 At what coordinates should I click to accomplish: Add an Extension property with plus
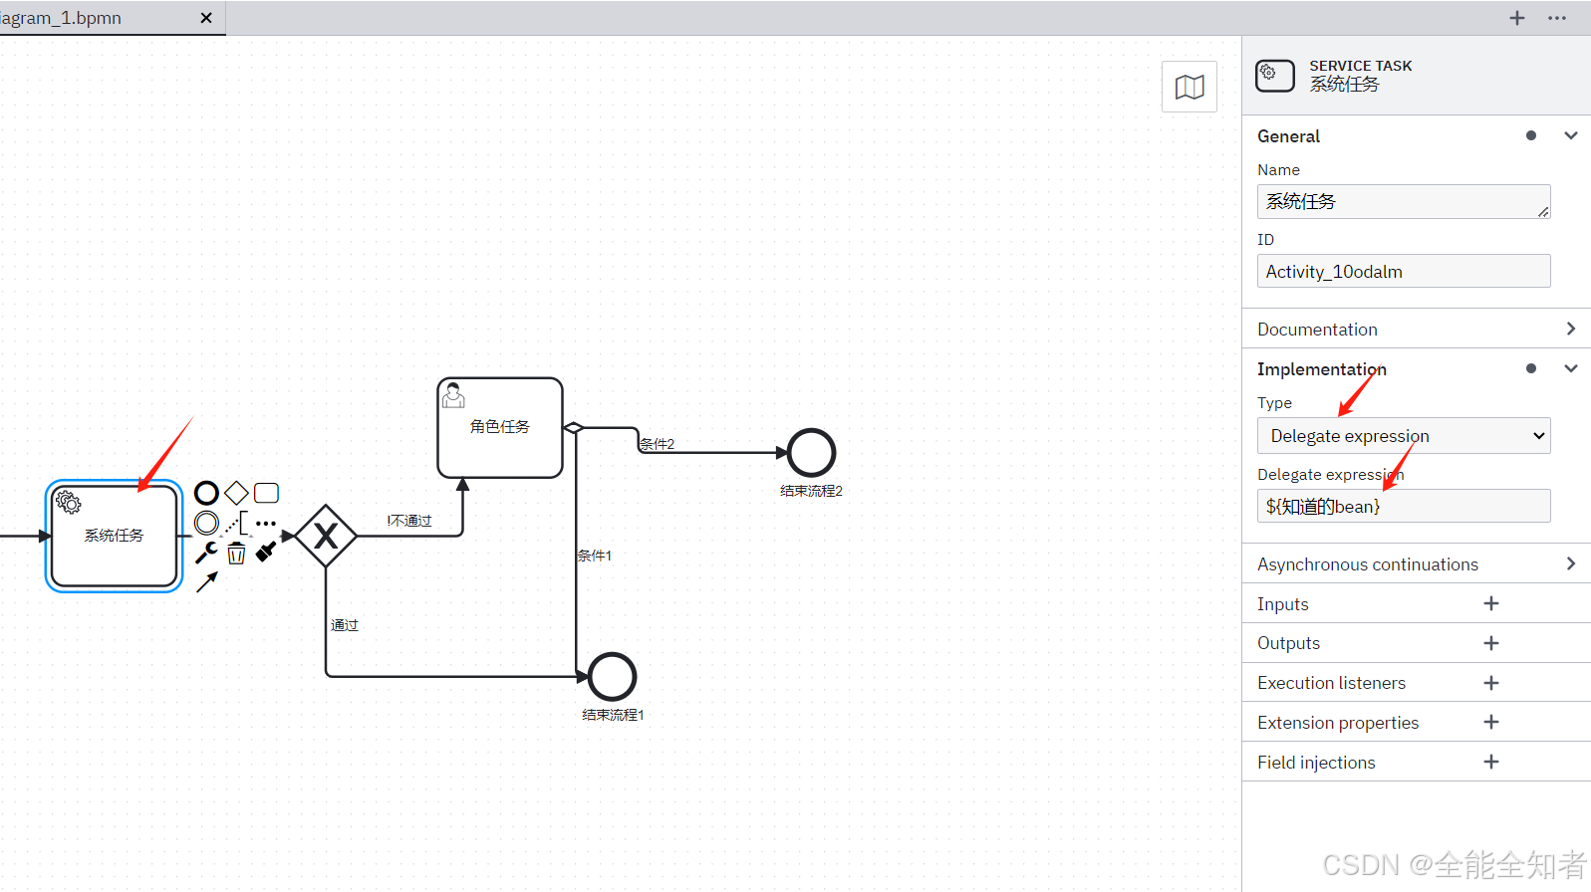(1491, 722)
